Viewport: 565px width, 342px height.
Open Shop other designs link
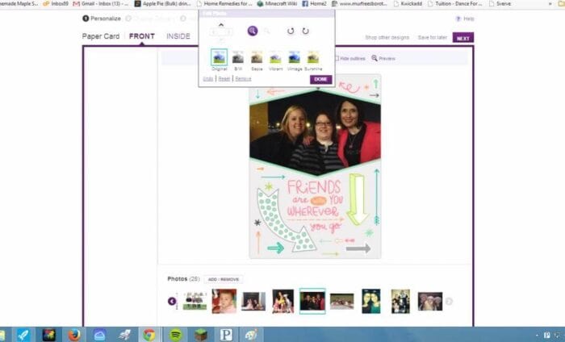(387, 37)
